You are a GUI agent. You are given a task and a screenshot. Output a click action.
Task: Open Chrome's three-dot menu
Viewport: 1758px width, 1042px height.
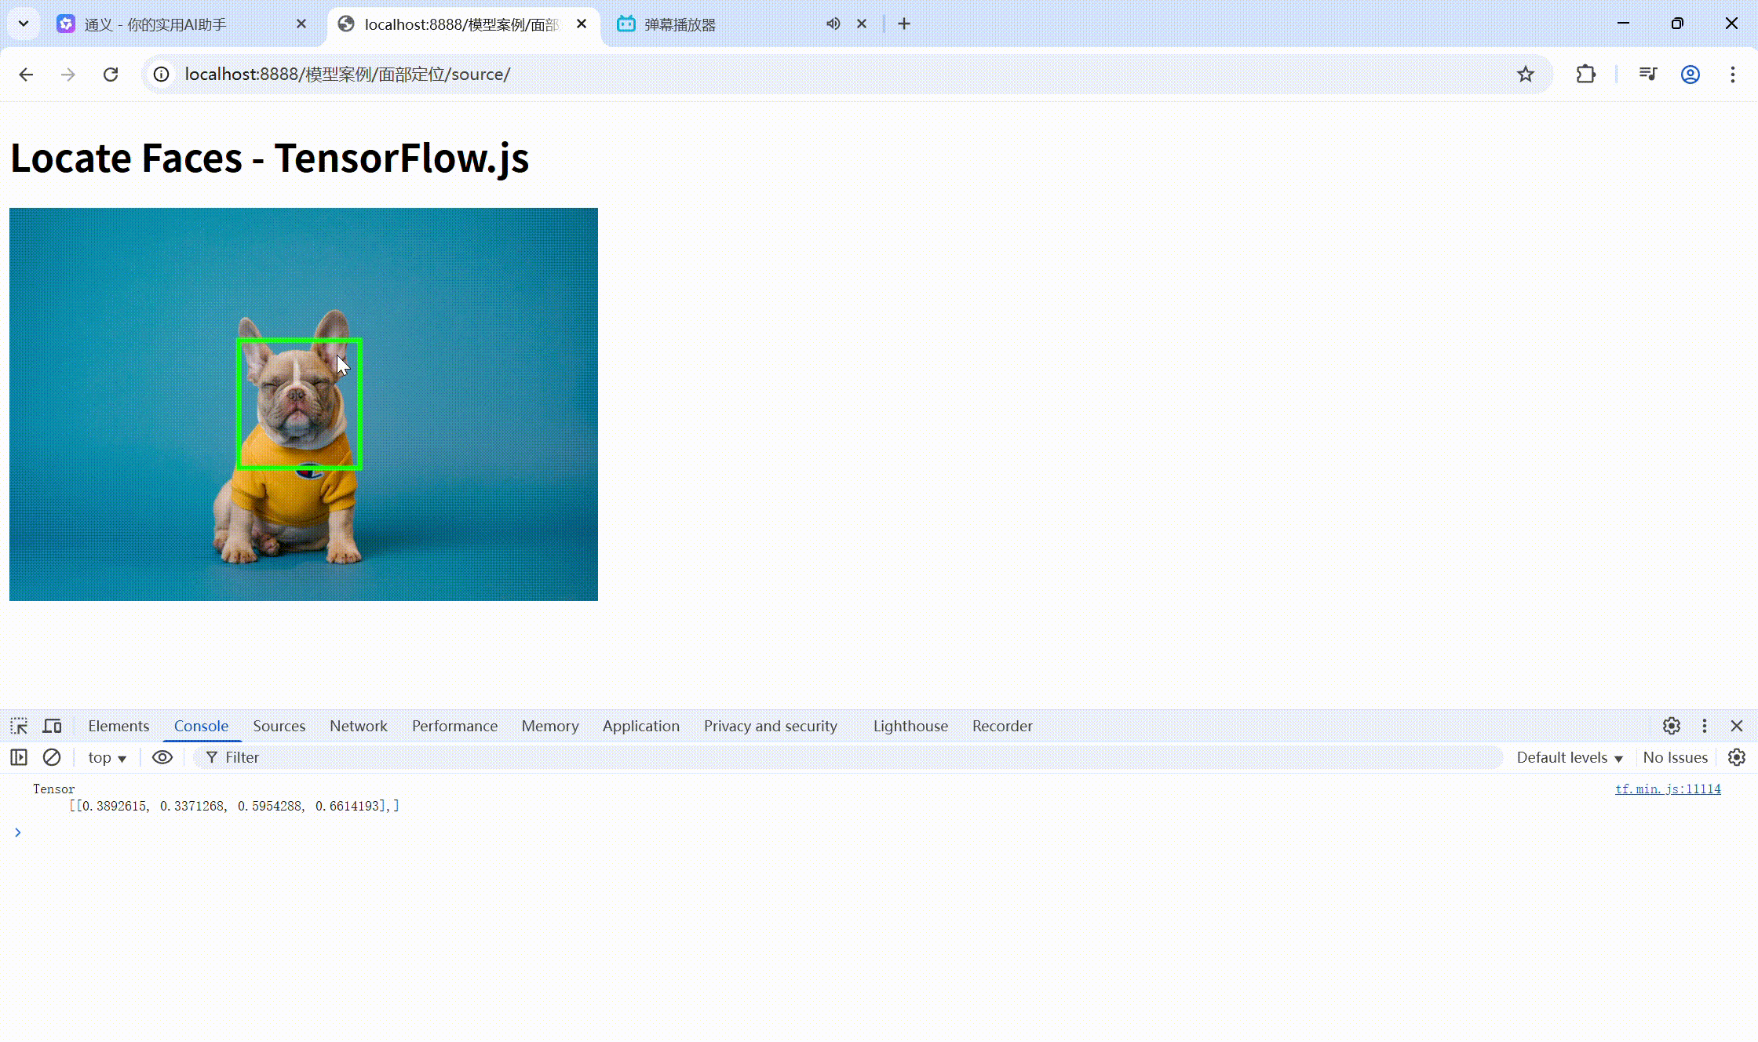click(x=1733, y=75)
